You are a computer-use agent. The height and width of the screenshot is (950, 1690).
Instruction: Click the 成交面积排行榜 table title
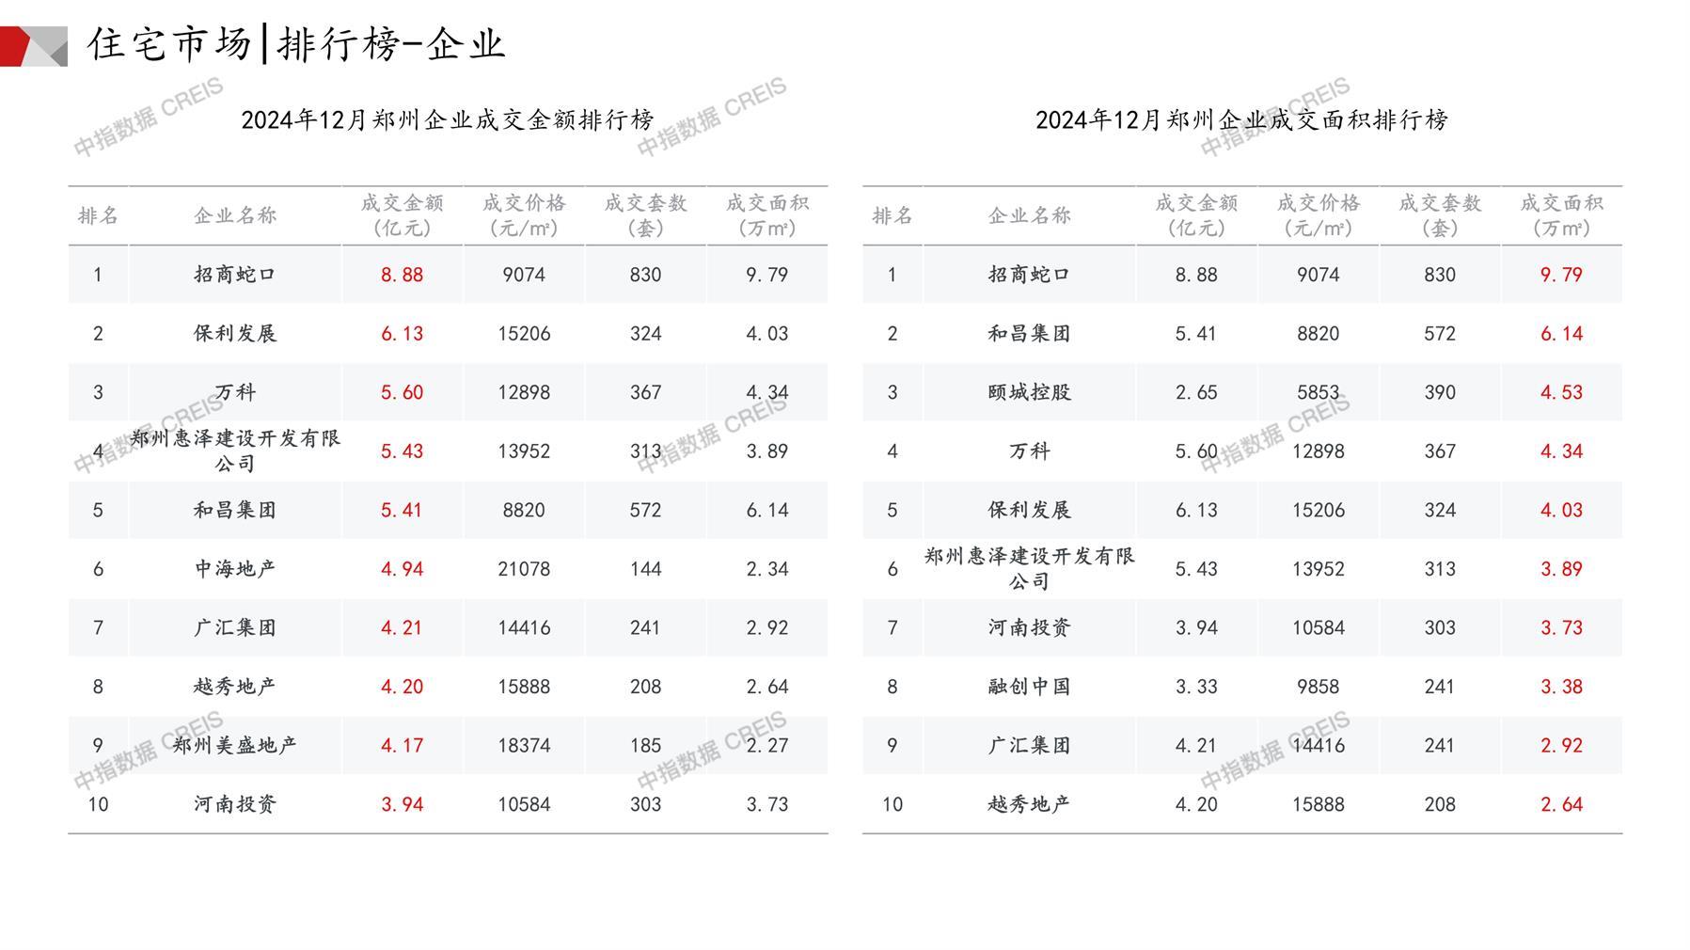[x=1240, y=120]
